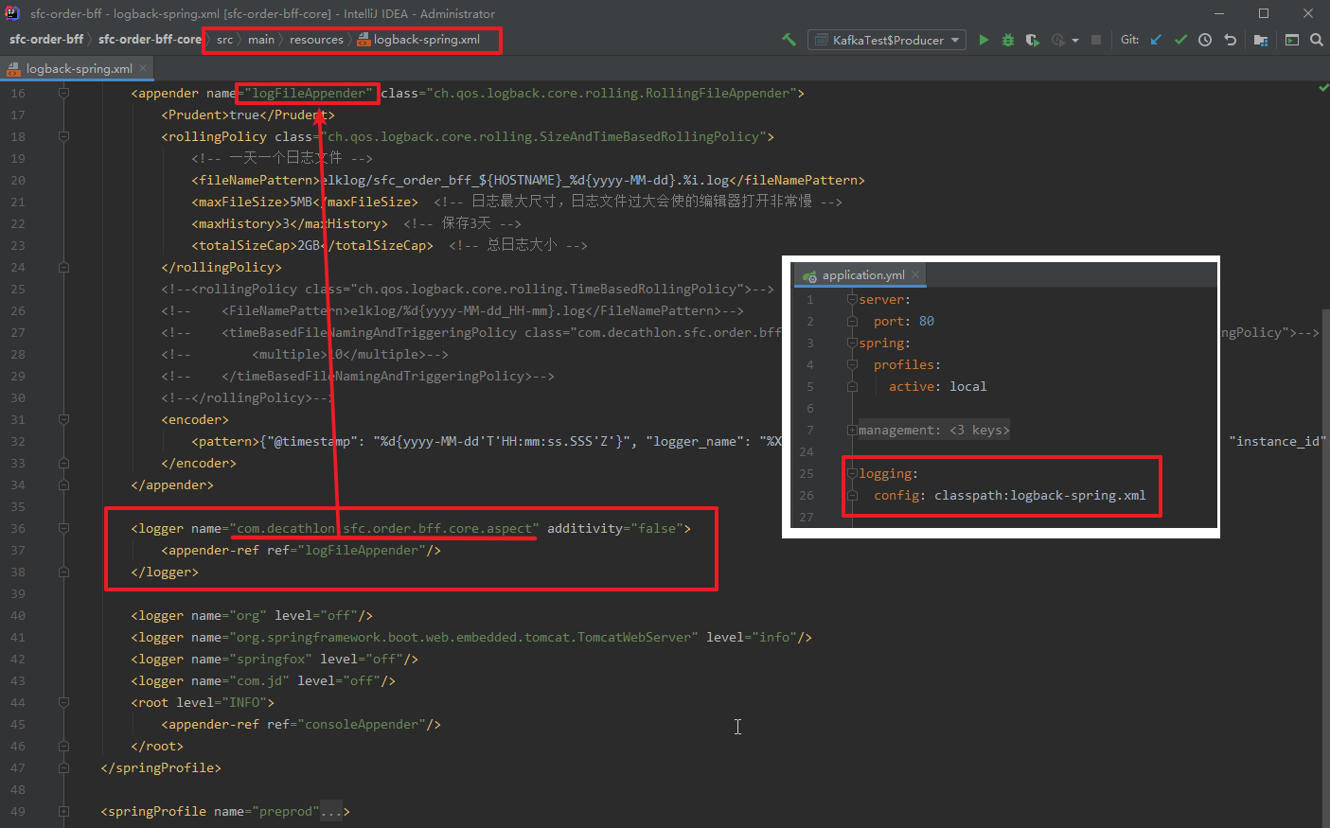Click the Profiler run icon

[1057, 40]
